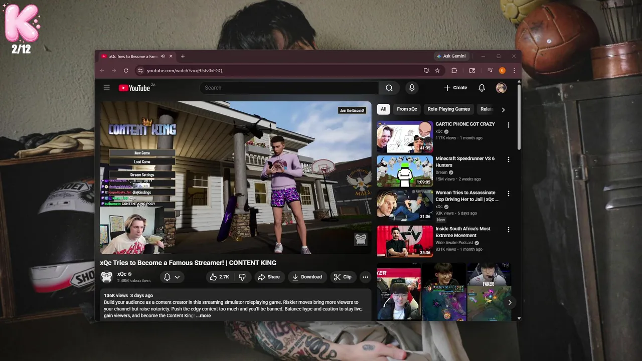The image size is (642, 361).
Task: Go back in browser history
Action: (x=102, y=71)
